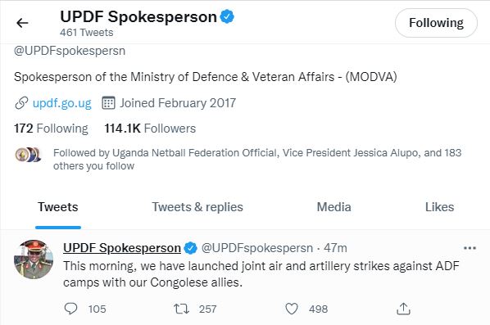
Task: Click the verified badge beside header name
Action: [x=227, y=16]
